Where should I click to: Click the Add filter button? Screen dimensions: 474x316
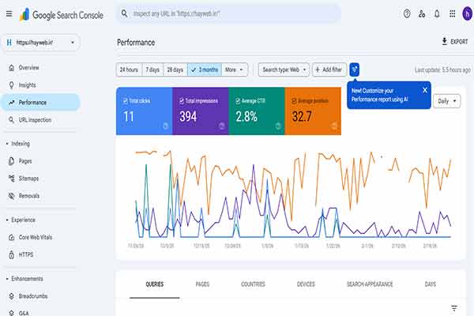click(x=329, y=70)
